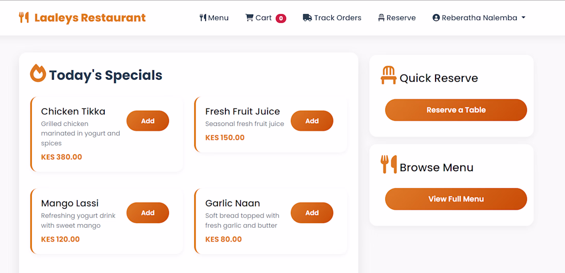Click the delivery truck icon for Track Orders
The image size is (565, 273).
tap(307, 17)
